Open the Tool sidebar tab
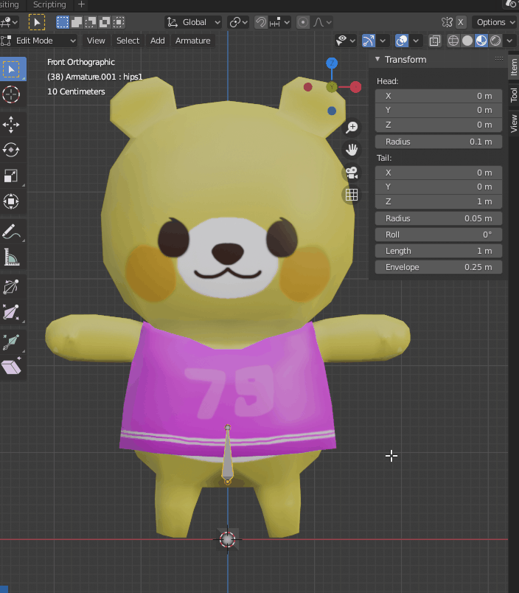Image resolution: width=519 pixels, height=593 pixels. point(514,94)
